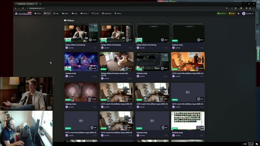Expand the user profile dropdown arrow
Viewport: 260px width, 146px height.
pos(253,13)
